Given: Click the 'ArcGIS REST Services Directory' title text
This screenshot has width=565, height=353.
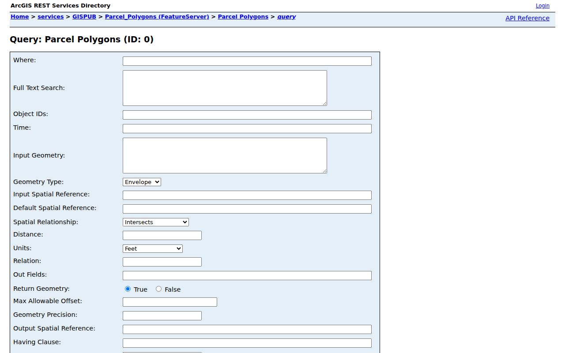Looking at the screenshot, I should click(60, 6).
